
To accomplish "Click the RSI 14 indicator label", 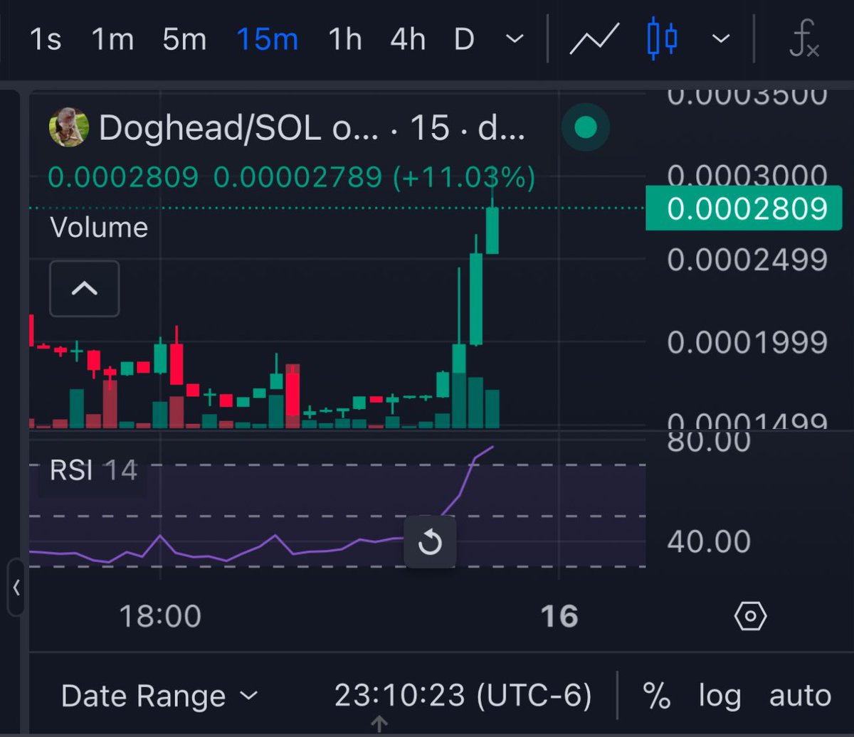I will [x=93, y=470].
